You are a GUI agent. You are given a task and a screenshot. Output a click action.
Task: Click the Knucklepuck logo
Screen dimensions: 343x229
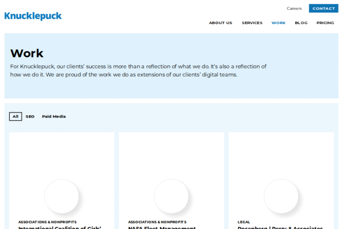tap(33, 16)
